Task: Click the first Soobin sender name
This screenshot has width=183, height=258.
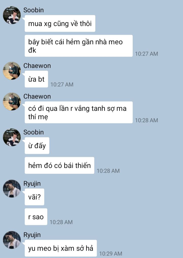Action: click(34, 10)
